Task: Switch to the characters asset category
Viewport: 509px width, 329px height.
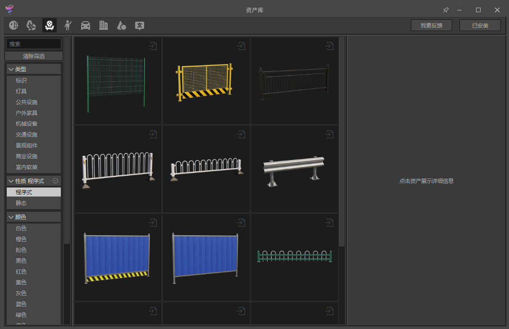Action: coord(67,25)
